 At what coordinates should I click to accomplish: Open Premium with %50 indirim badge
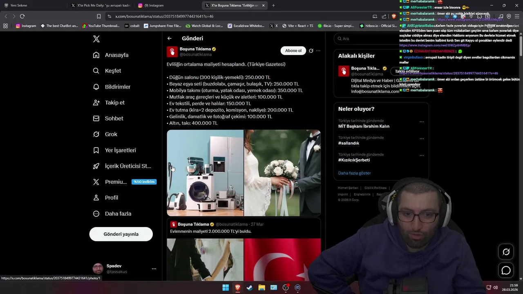click(124, 182)
